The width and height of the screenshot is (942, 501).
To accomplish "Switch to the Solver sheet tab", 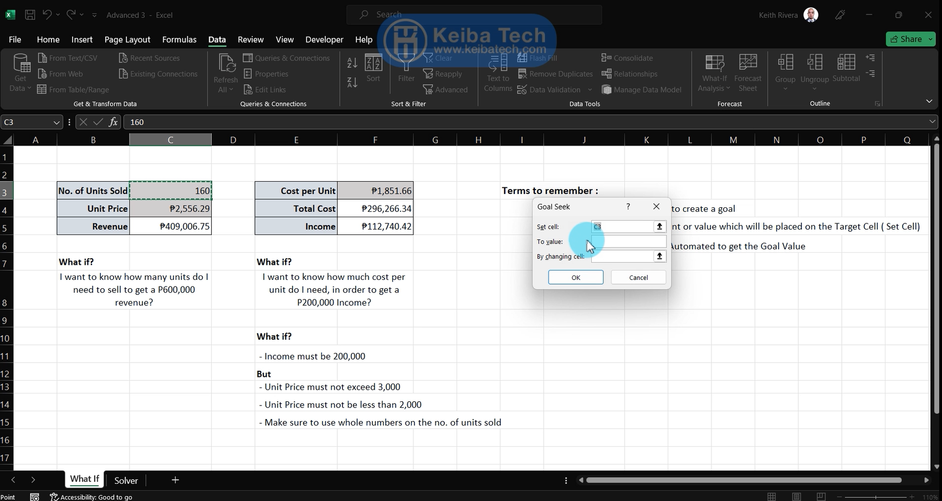I will [126, 480].
